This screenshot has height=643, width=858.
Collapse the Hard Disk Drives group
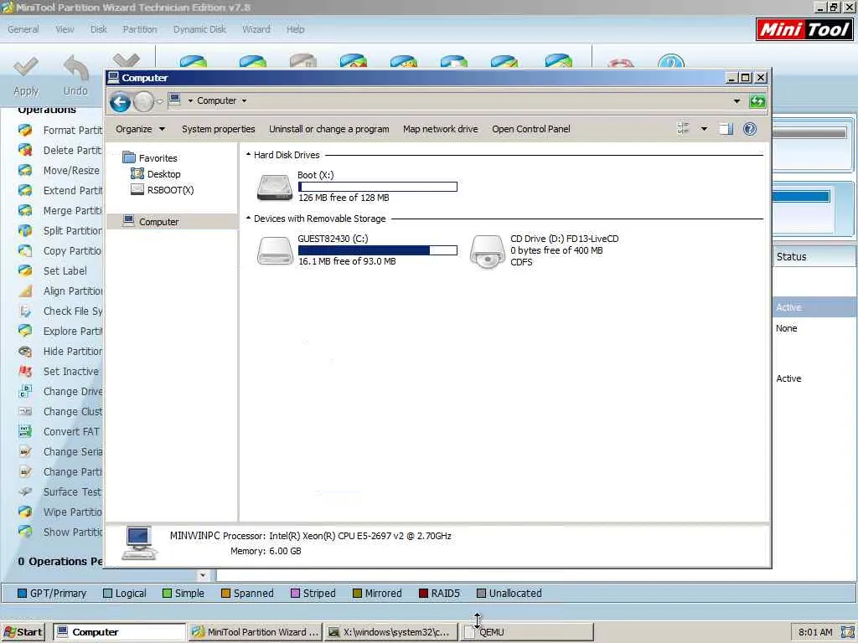[248, 155]
